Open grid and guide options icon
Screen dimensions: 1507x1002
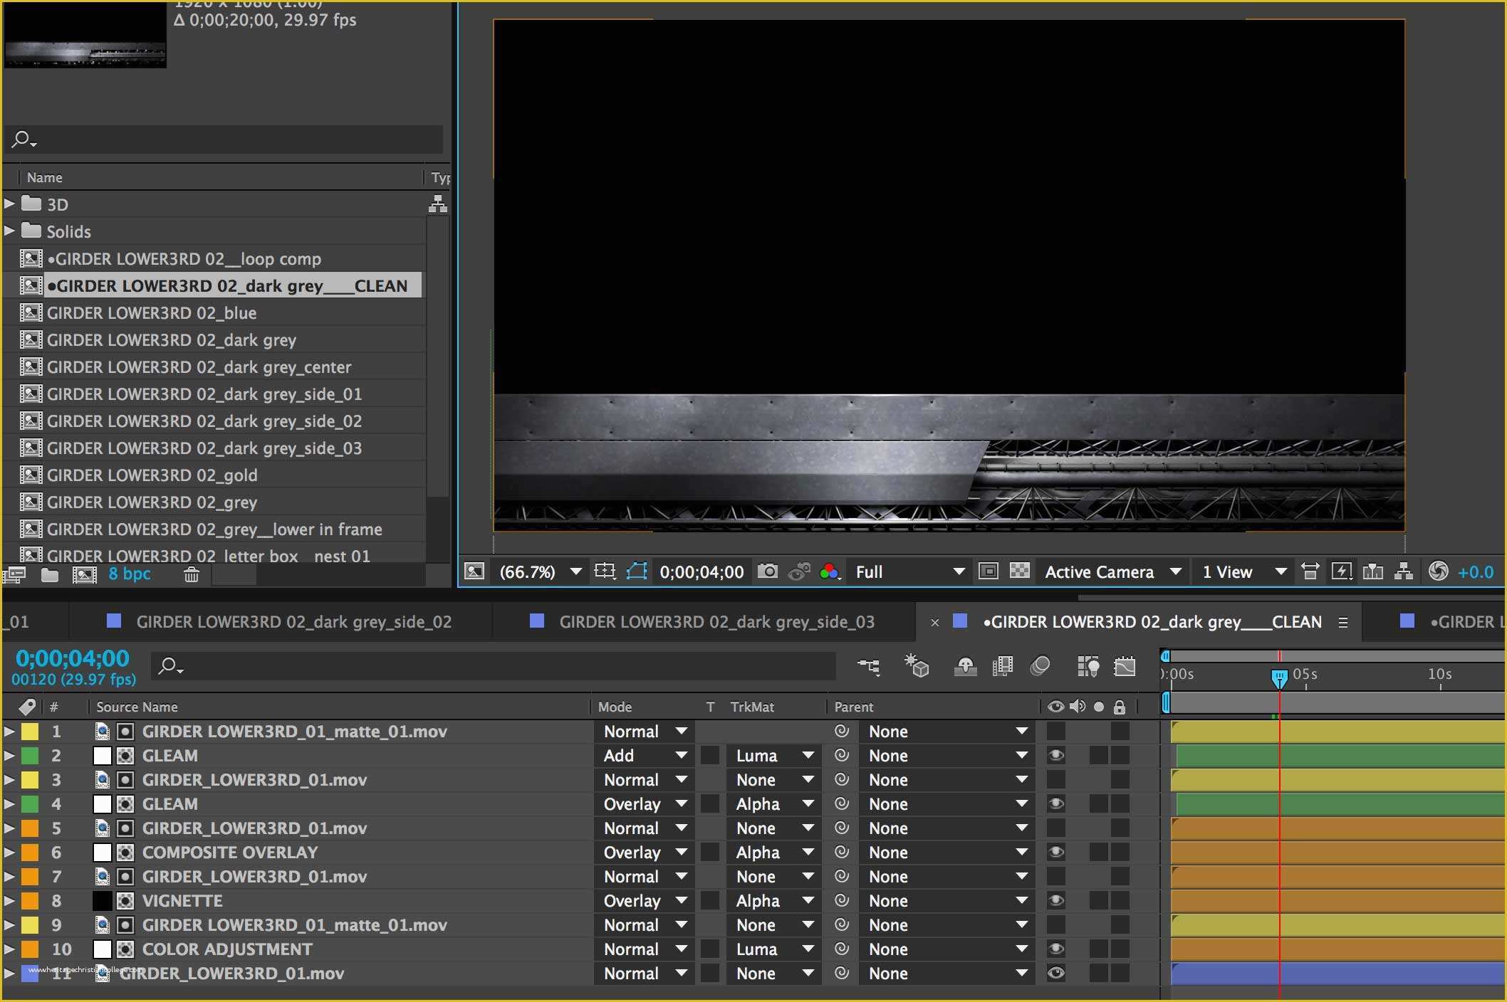coord(605,571)
